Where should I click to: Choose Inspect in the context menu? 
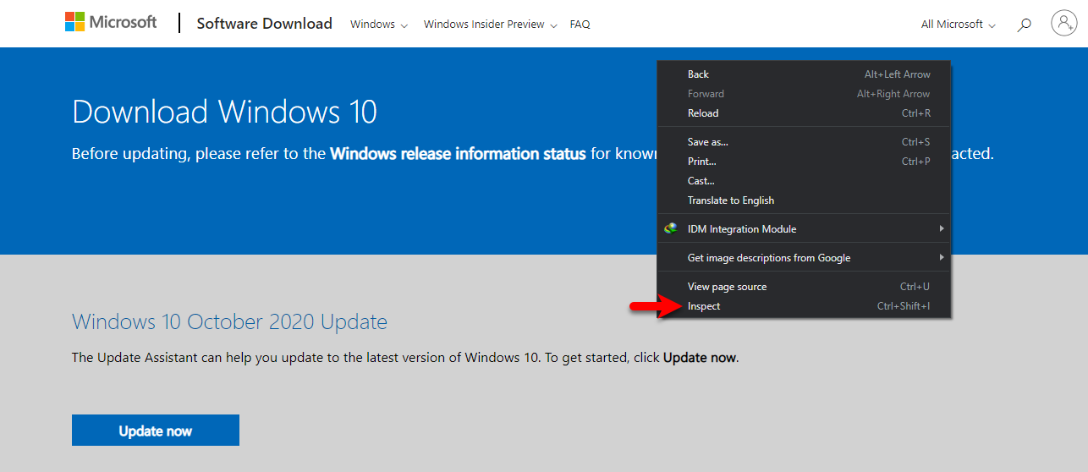(804, 306)
